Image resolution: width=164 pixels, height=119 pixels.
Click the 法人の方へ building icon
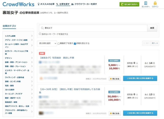(x=146, y=3)
